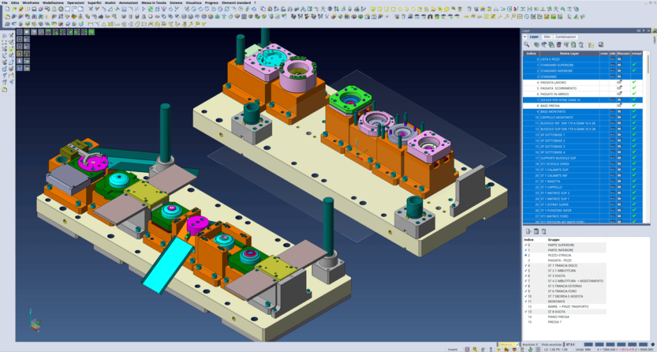Click the first blue swatch in status bar
Screen dimensions: 657x352
tap(588, 343)
